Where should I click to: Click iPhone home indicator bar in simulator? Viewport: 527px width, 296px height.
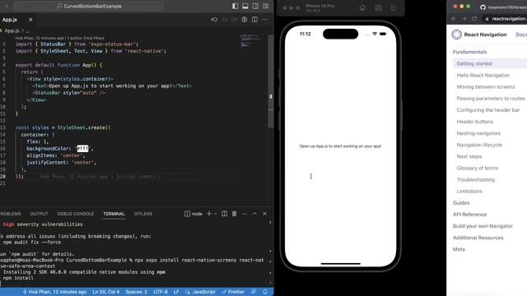(340, 264)
